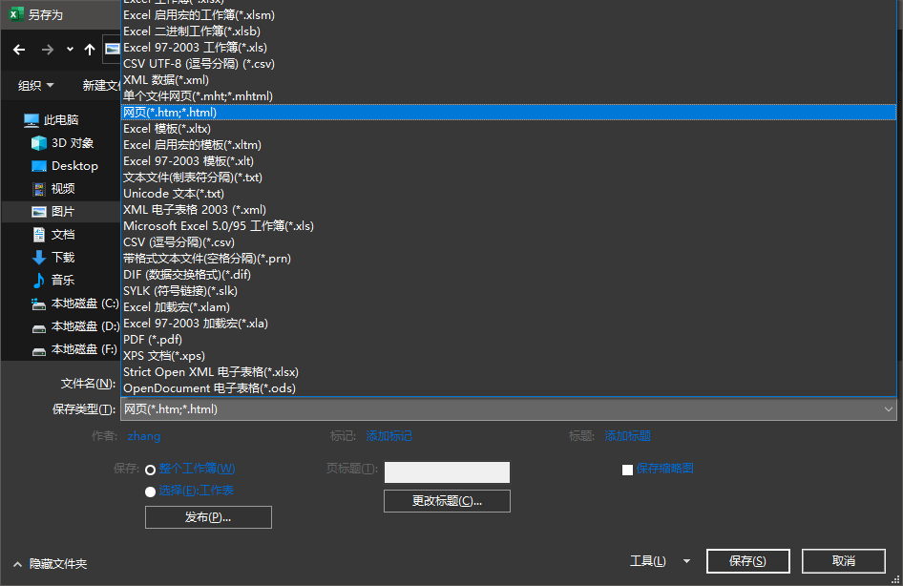Collapse folders with 隐藏文件夹

(50, 563)
